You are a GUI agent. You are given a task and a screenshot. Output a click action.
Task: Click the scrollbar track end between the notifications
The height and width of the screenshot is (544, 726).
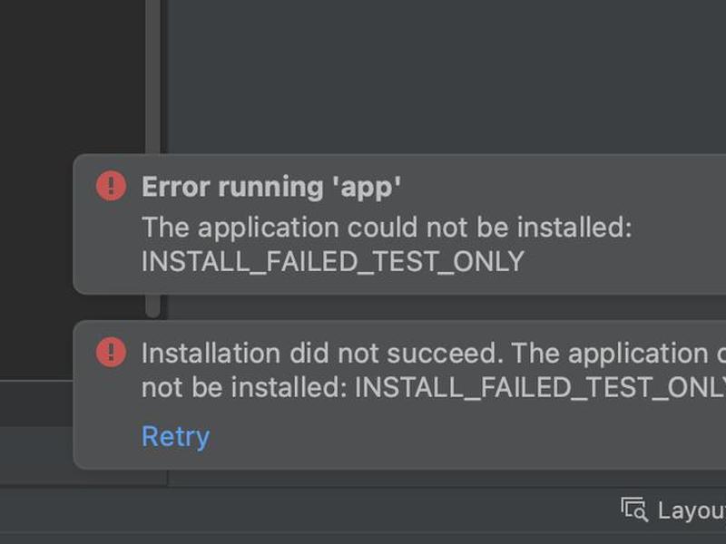tap(153, 306)
